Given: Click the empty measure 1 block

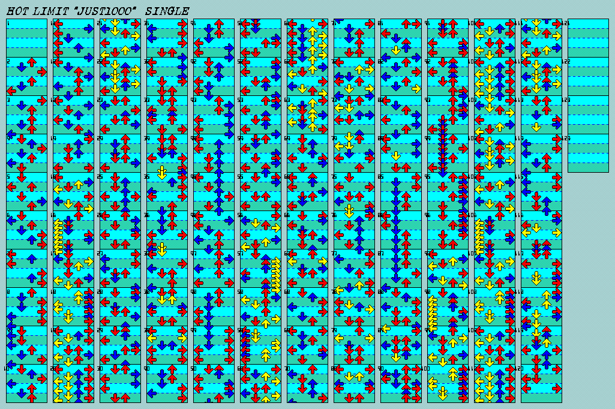Looking at the screenshot, I should point(26,38).
